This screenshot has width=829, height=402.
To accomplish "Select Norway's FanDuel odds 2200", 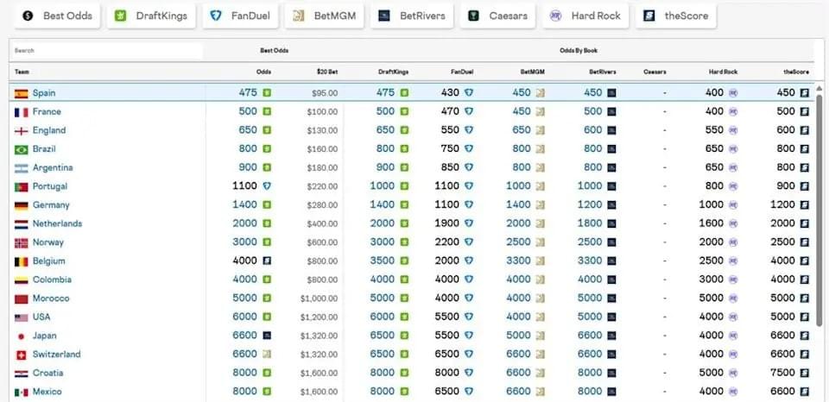I will 446,242.
